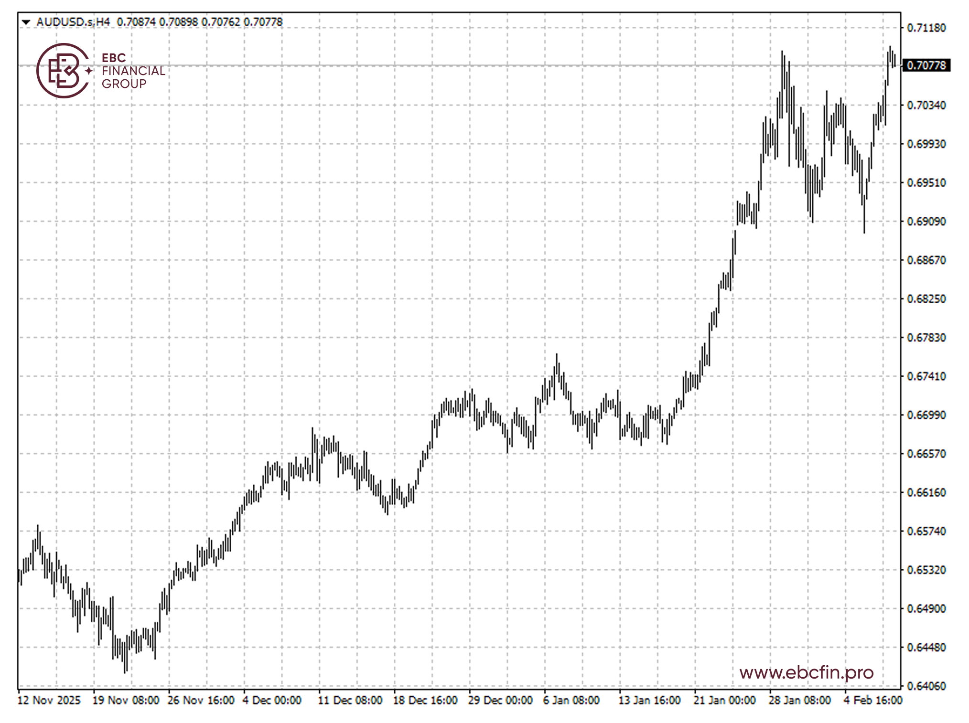
Task: Open the www.ebcfin.pro website link
Action: (806, 672)
